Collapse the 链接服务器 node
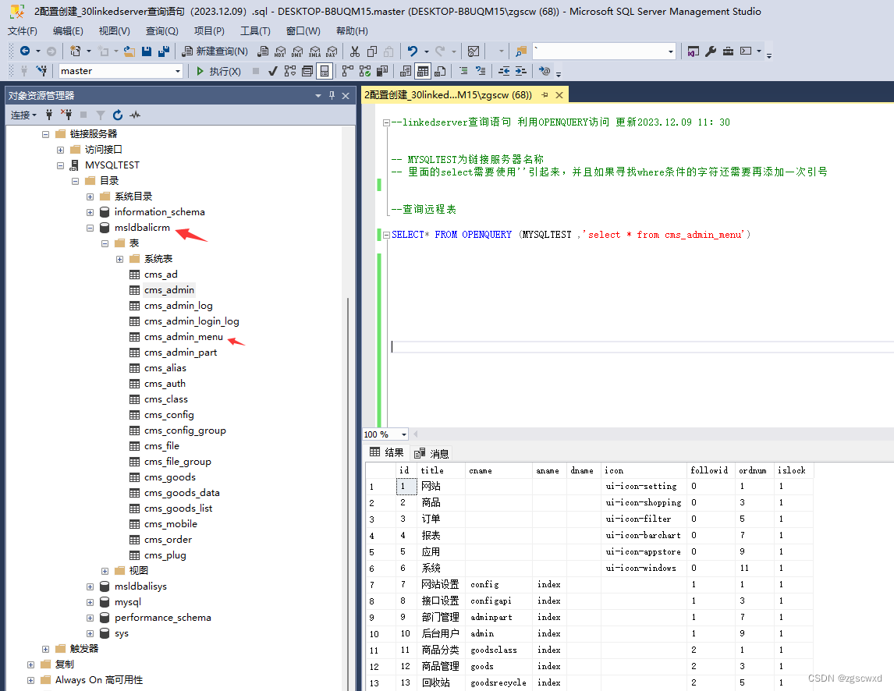The width and height of the screenshot is (894, 691). point(45,135)
